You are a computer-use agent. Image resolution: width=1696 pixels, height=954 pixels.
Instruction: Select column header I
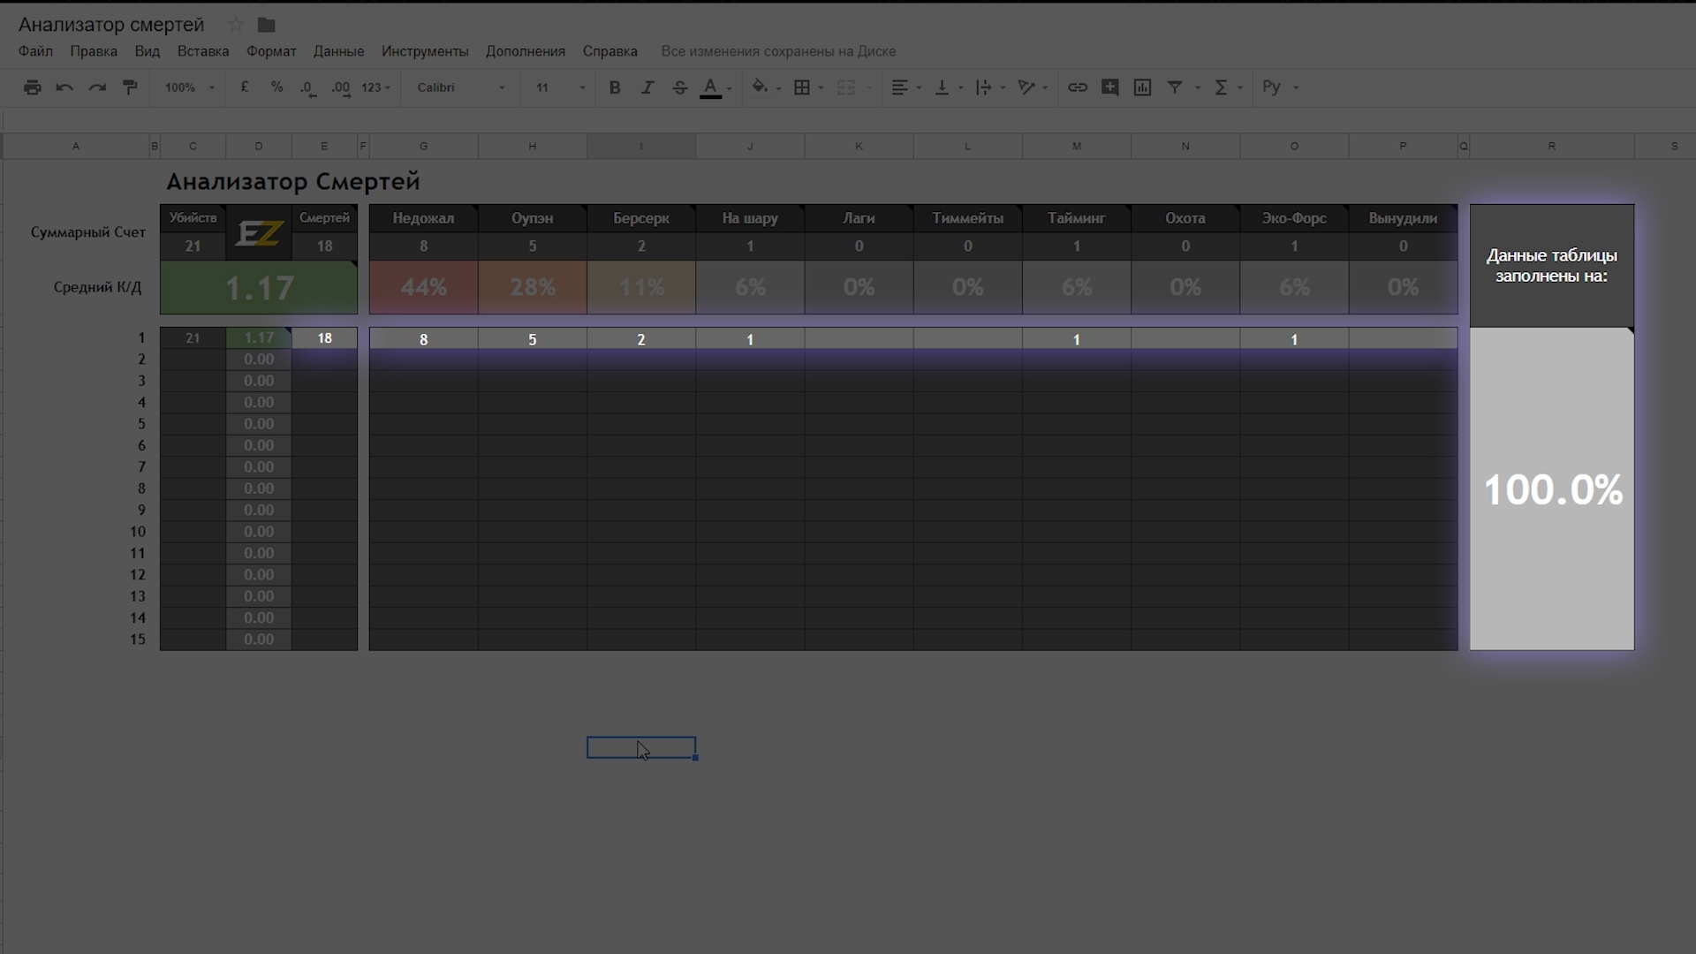point(641,147)
